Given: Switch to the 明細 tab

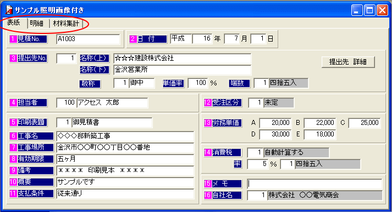Looking at the screenshot, I should (37, 24).
